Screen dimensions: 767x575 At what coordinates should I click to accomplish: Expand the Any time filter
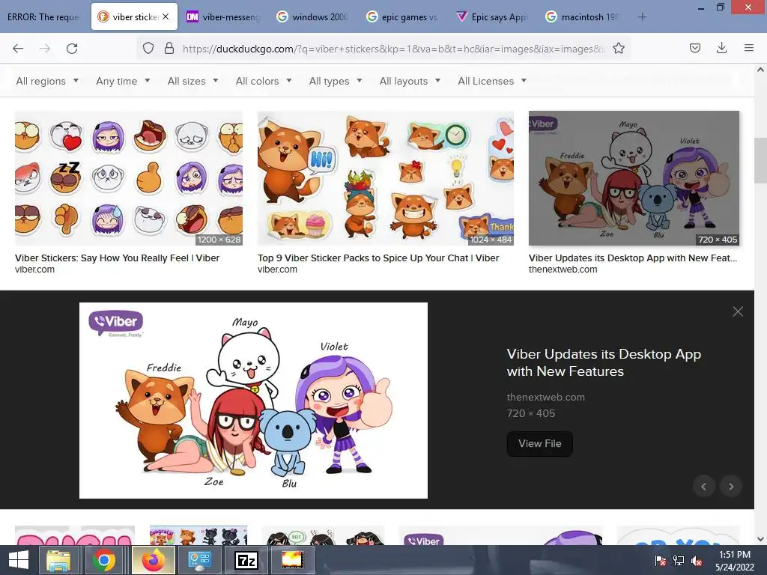[123, 81]
